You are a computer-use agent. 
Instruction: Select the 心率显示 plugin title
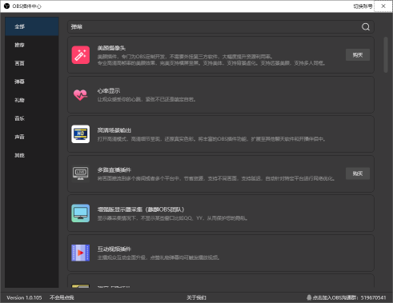[x=109, y=91]
